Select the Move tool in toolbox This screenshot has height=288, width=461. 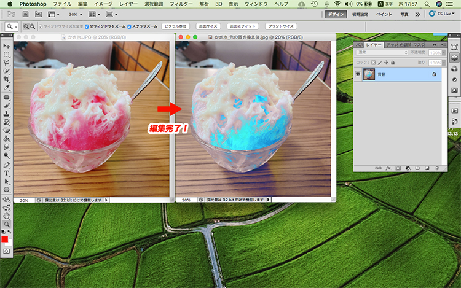pos(6,46)
